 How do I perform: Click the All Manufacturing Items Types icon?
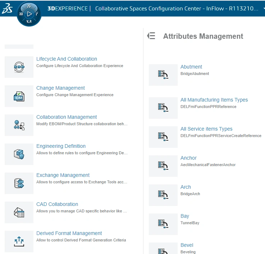163,108
